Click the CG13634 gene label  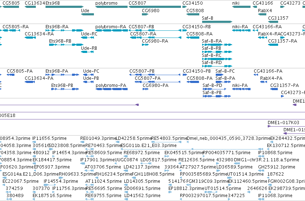tap(35, 3)
